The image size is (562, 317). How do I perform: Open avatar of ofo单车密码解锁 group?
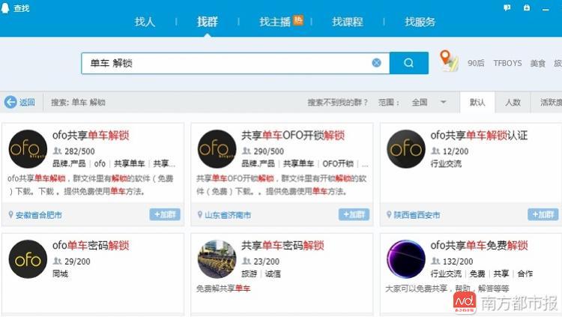(28, 259)
